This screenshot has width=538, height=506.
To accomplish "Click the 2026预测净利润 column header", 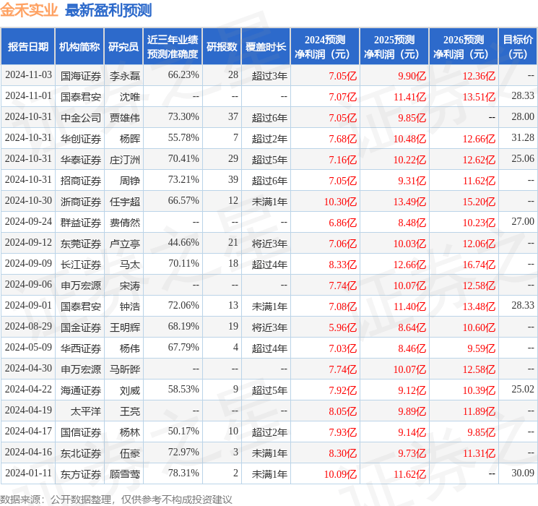I will click(x=464, y=47).
